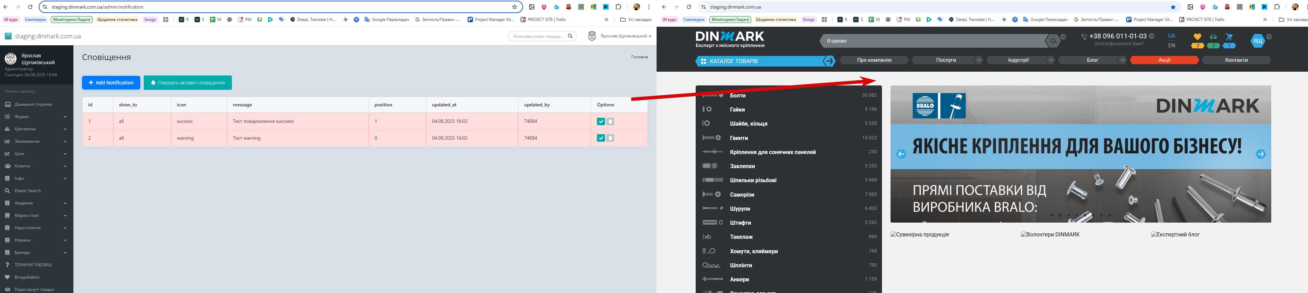Click the blue bookmark star in right window
This screenshot has height=293, width=1308.
tap(1173, 7)
